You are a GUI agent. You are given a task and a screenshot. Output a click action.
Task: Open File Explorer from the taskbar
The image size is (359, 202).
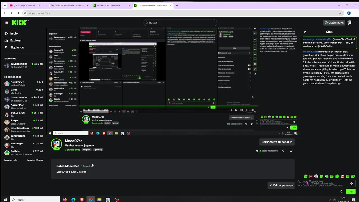click(99, 200)
